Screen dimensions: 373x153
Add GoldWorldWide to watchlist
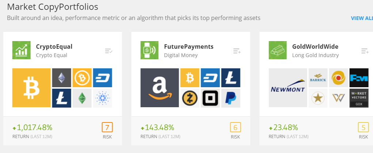[x=365, y=51]
